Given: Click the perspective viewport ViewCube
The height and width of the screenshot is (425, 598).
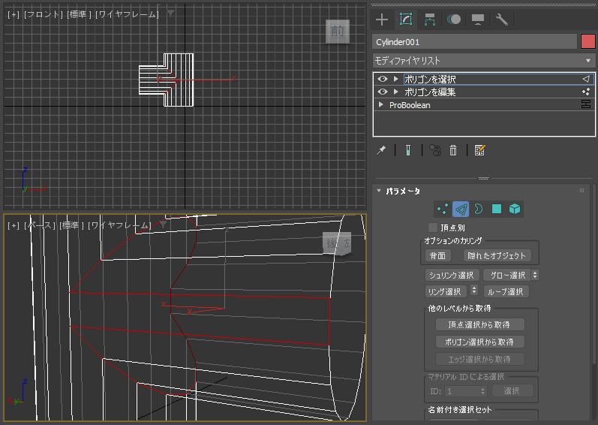Looking at the screenshot, I should [337, 243].
